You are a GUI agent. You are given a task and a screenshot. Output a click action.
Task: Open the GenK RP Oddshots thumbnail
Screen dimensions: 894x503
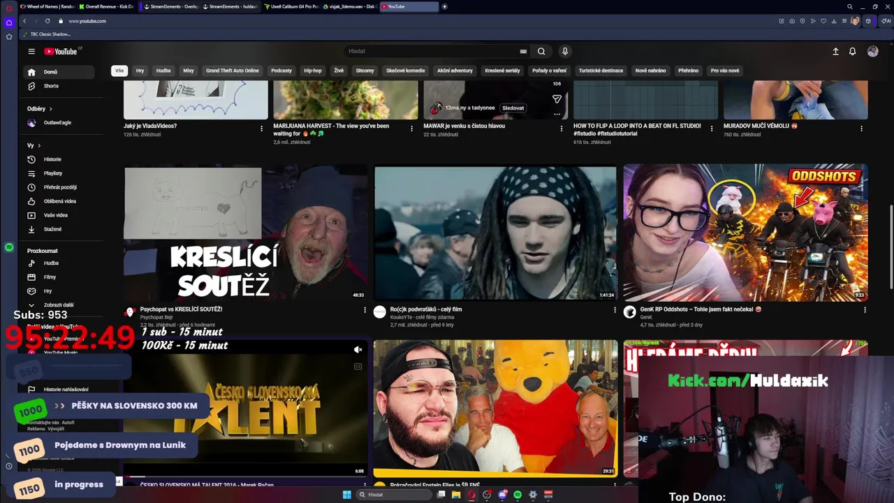[745, 232]
